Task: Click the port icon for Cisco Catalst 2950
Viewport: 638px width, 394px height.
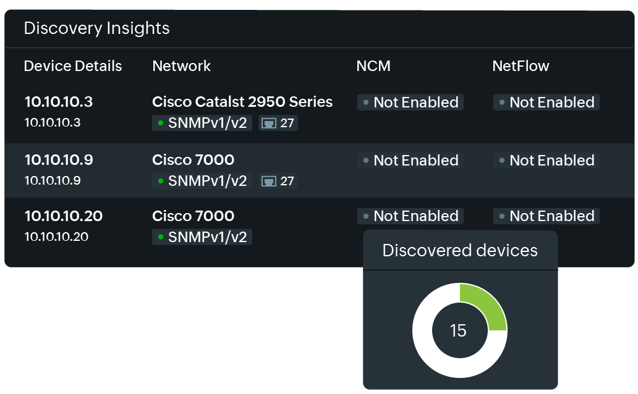Action: click(x=269, y=123)
